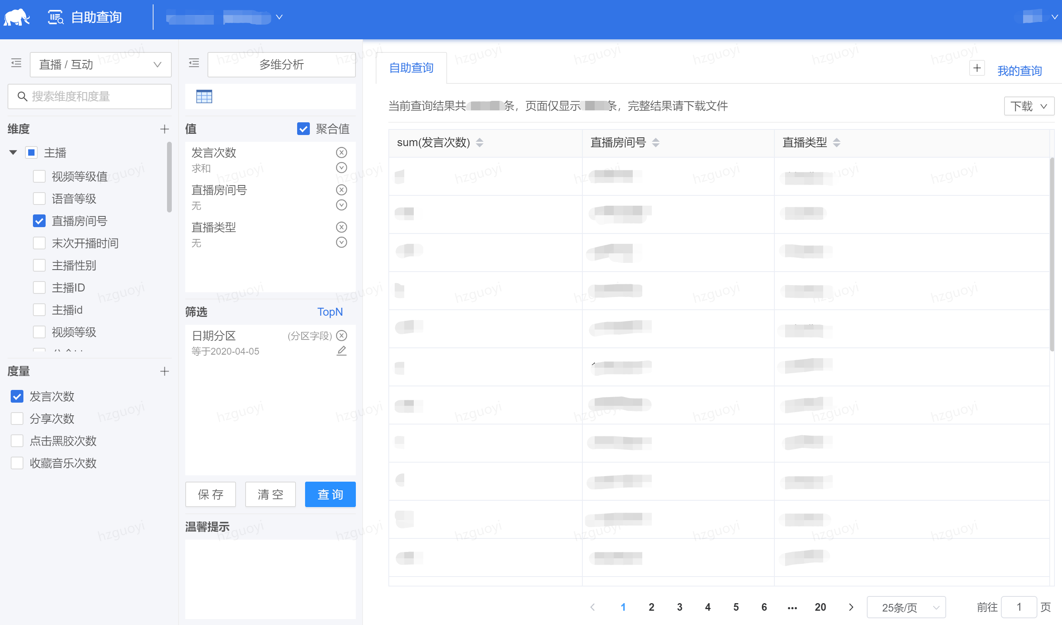
Task: Switch to the 自助查询 tab
Action: point(411,68)
